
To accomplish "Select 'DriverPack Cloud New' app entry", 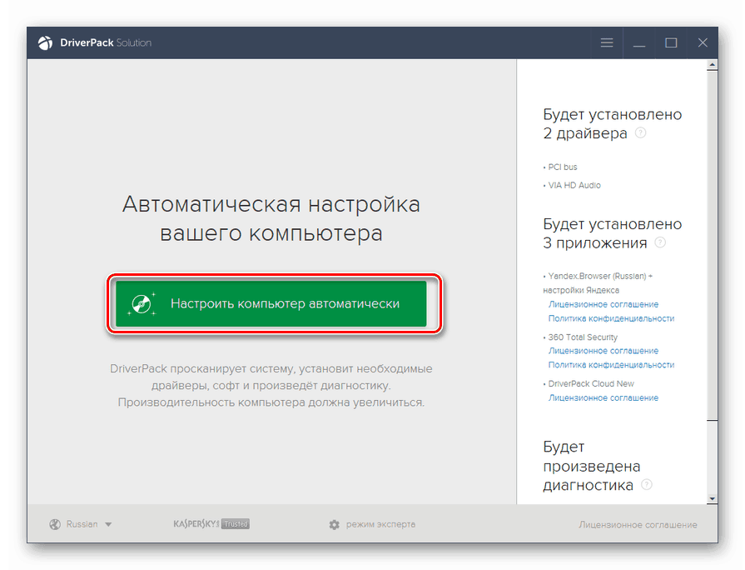I will 591,383.
